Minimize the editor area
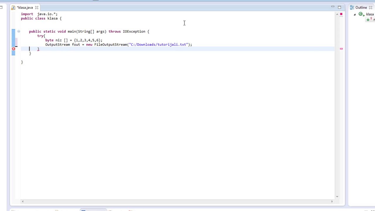 coord(333,7)
